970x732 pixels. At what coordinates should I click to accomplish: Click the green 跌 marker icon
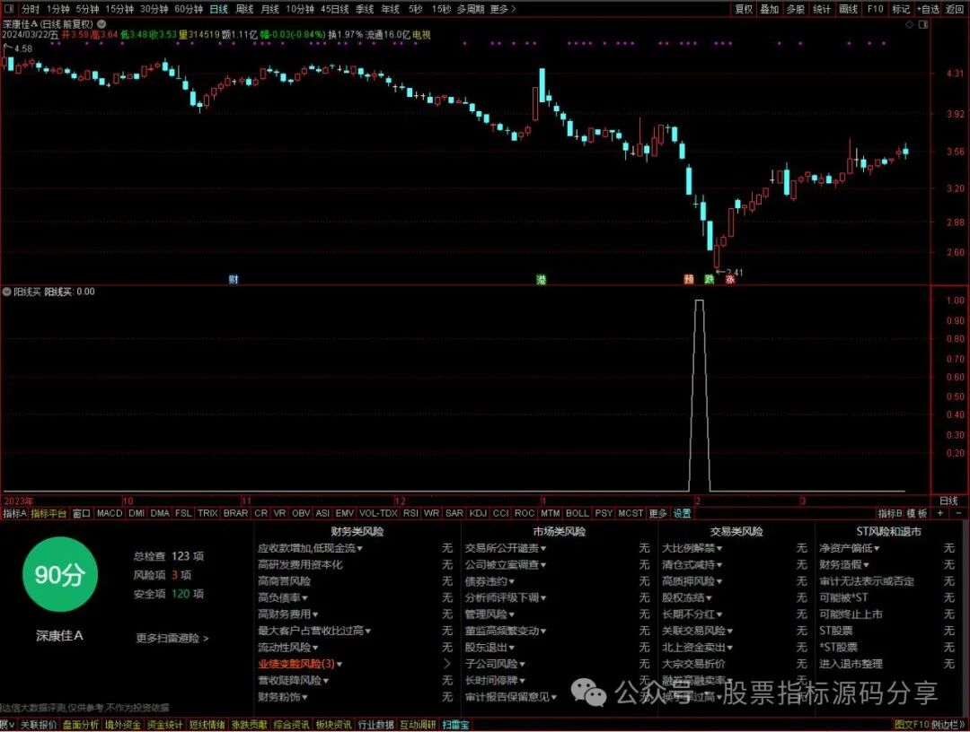point(709,279)
